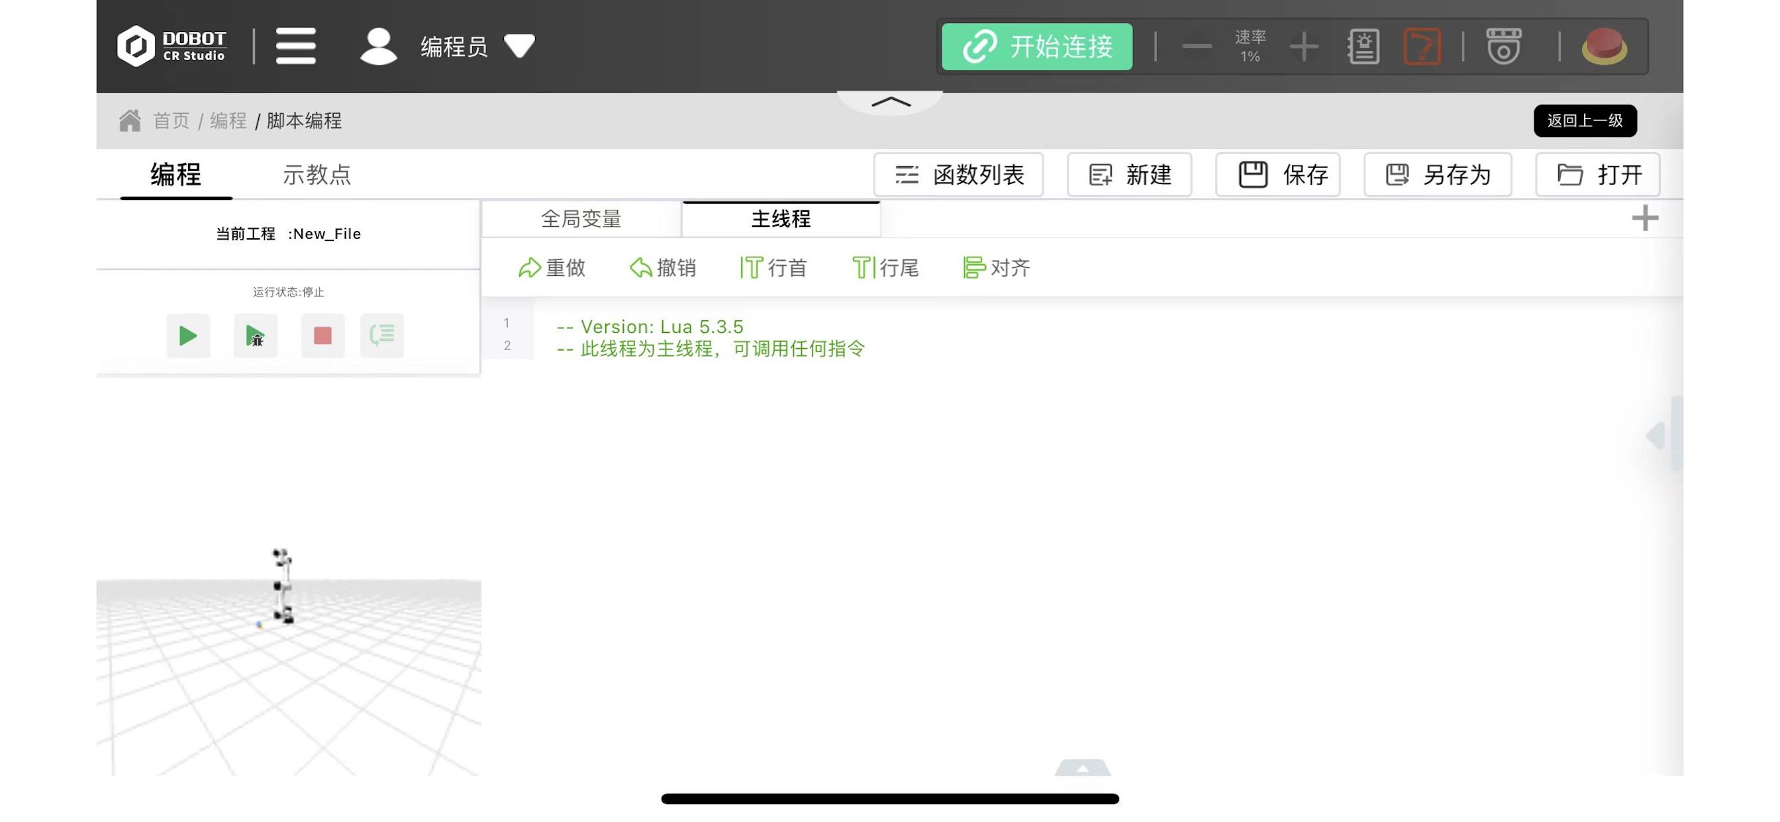Select the 运行状态:停止 status text
This screenshot has height=822, width=1780.
coord(288,291)
